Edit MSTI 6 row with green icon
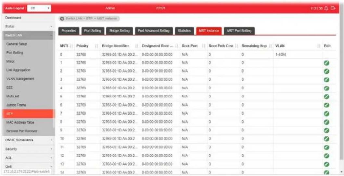 tap(327, 105)
